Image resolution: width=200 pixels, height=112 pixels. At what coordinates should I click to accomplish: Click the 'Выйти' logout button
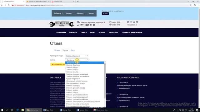click(105, 14)
